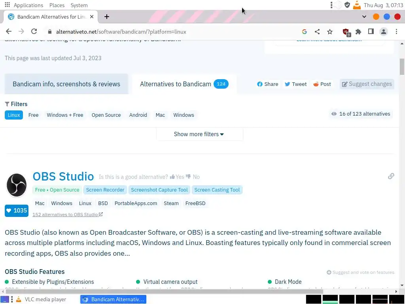Close the Bandicam Alternatives tab
Image resolution: width=405 pixels, height=304 pixels.
(92, 17)
